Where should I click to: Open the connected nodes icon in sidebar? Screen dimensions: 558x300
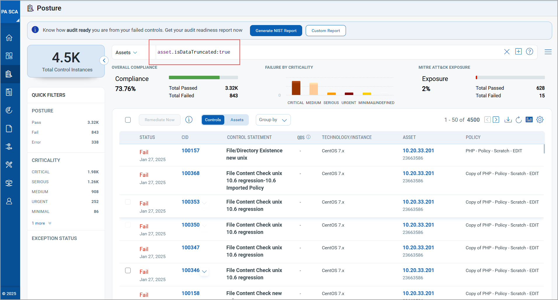(9, 147)
